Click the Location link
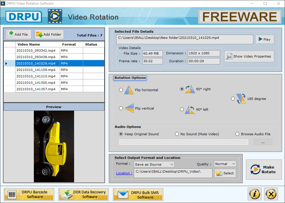Screen dimensions: 285x203 [124, 173]
